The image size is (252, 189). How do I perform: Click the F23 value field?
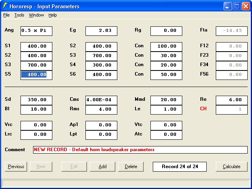(232, 56)
